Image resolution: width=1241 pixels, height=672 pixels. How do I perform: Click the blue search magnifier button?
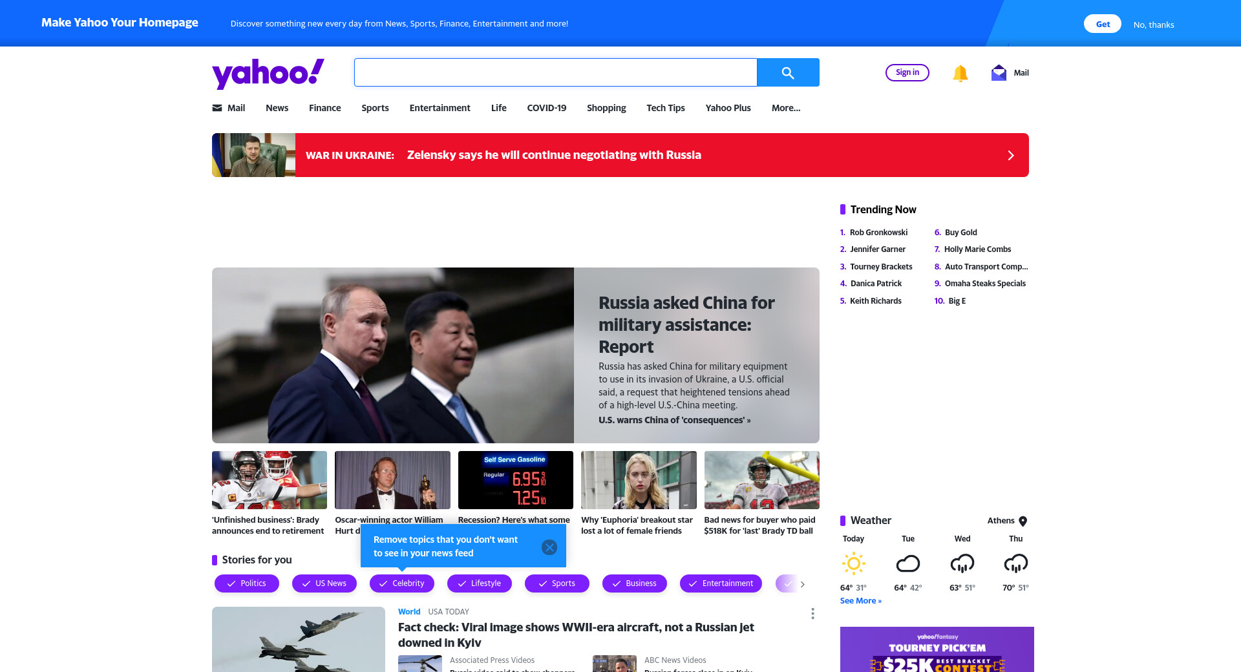pos(788,72)
